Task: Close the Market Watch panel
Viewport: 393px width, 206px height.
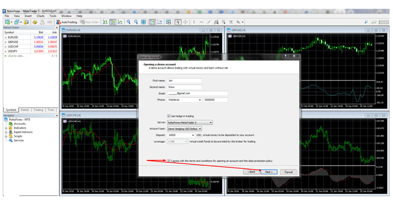Action: (57, 28)
